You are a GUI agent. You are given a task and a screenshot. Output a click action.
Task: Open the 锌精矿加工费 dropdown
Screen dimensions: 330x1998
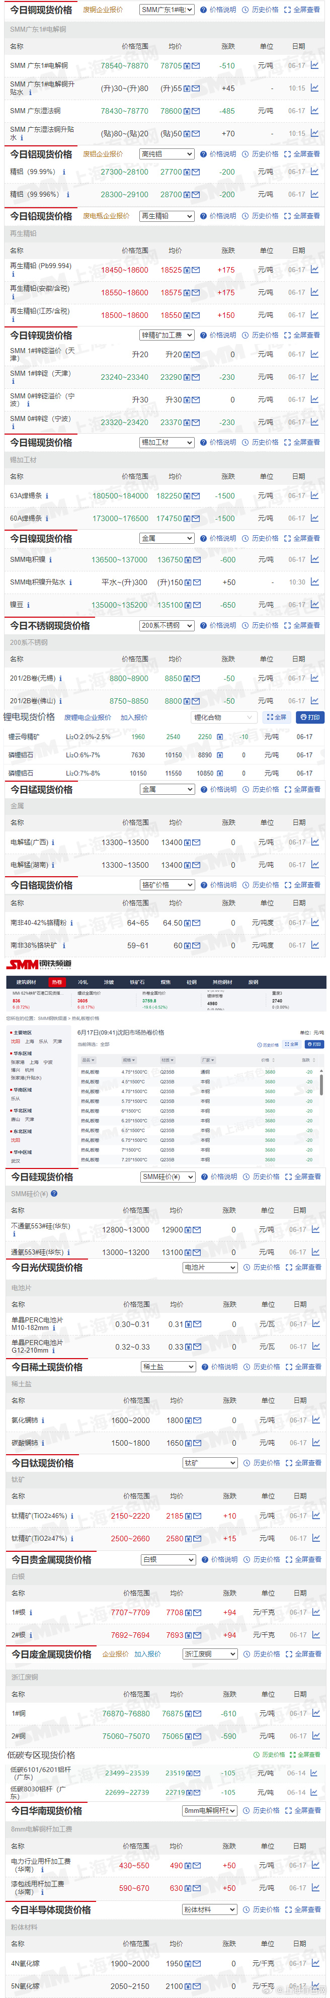click(x=167, y=335)
